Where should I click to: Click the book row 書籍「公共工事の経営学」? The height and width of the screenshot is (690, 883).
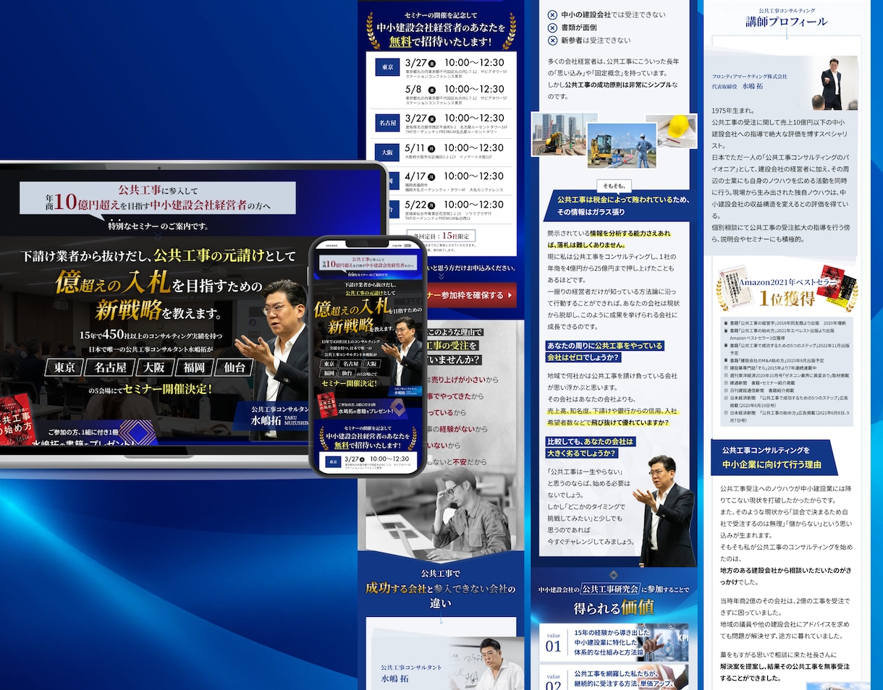pyautogui.click(x=788, y=323)
